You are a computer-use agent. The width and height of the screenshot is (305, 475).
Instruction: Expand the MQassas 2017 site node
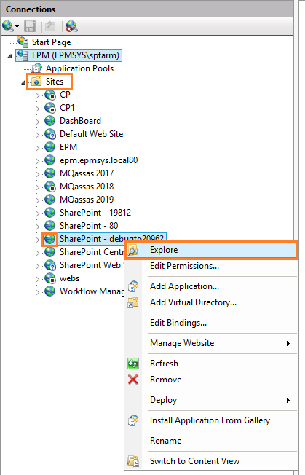[x=38, y=174]
